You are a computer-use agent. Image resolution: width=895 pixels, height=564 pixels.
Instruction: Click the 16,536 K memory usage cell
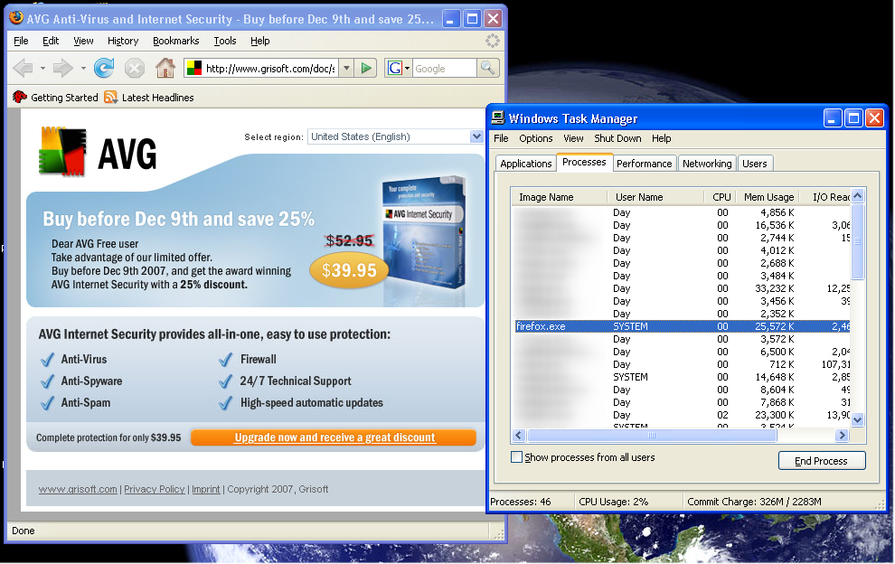(774, 225)
